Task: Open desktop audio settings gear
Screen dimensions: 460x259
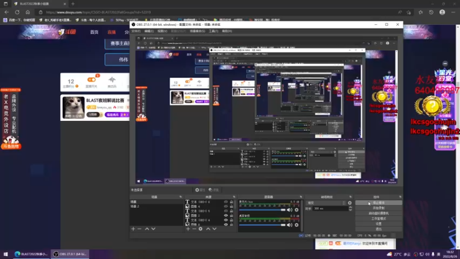Action: tap(297, 225)
